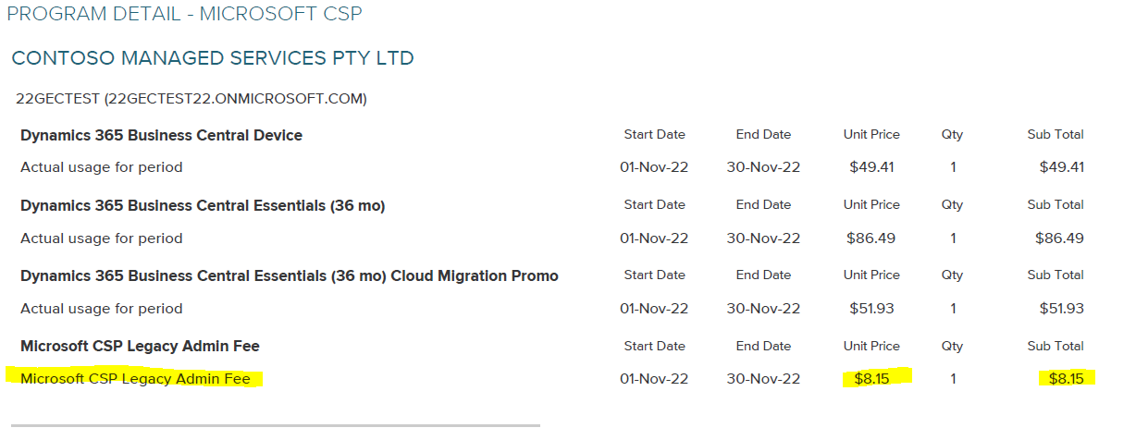The height and width of the screenshot is (440, 1136).
Task: Select the Cloud Migration Promo product heading
Action: pyautogui.click(x=289, y=275)
